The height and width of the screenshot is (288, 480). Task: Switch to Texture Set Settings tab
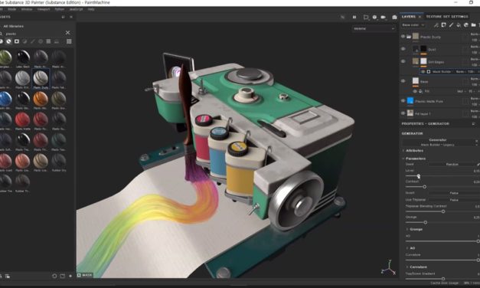[447, 17]
